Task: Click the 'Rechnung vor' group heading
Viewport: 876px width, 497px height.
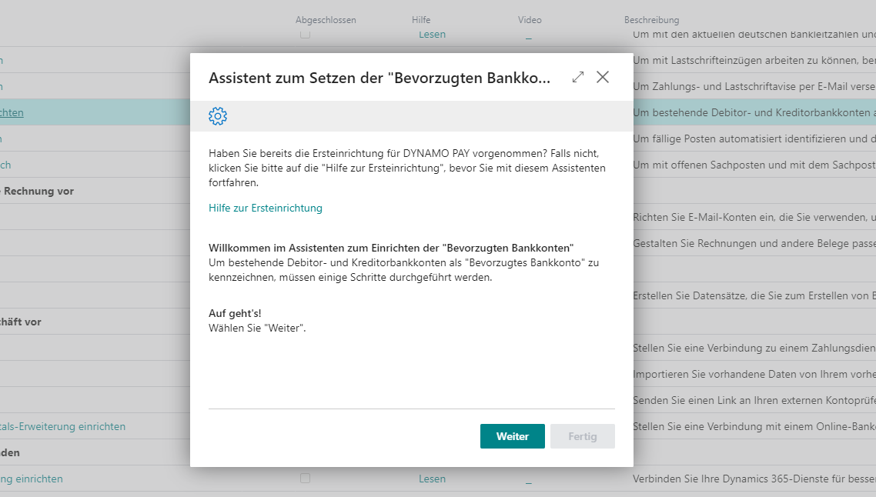Action: point(38,191)
